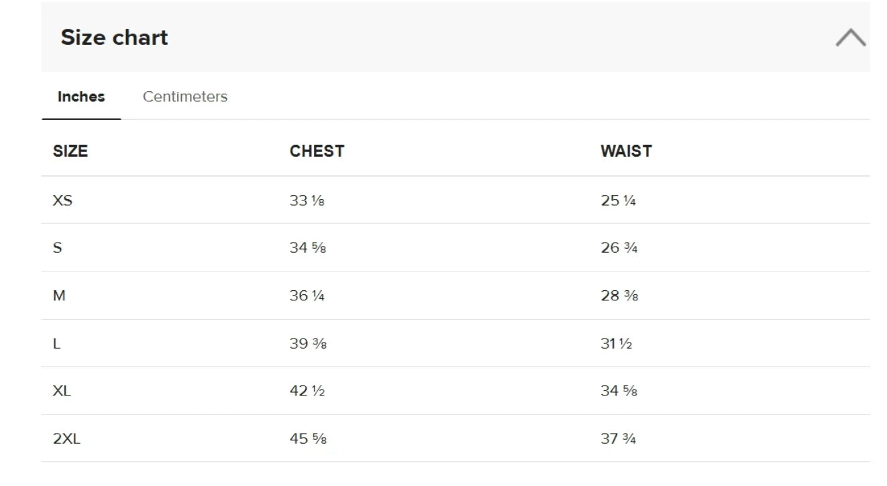
Task: Collapse the Size chart chevron
Action: (850, 38)
